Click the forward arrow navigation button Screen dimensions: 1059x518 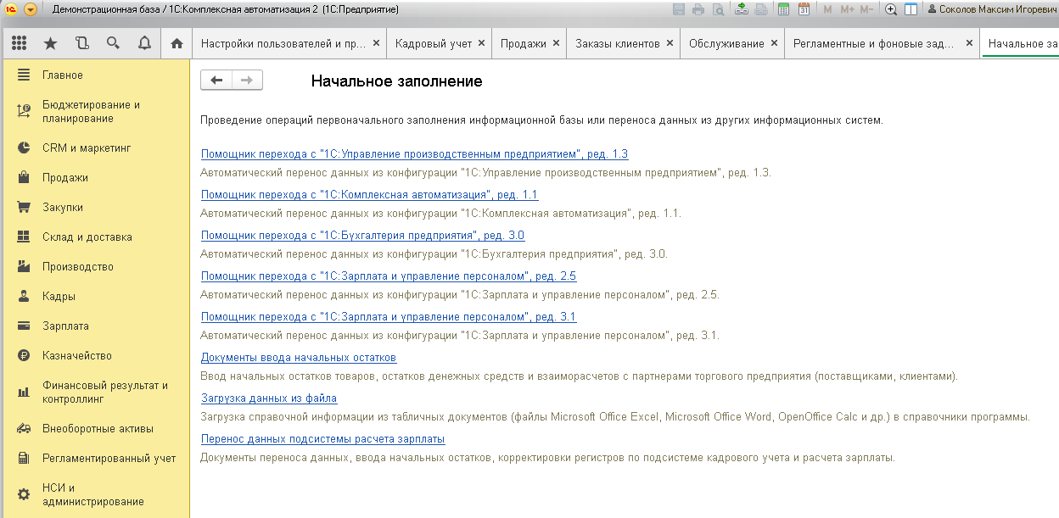(247, 80)
